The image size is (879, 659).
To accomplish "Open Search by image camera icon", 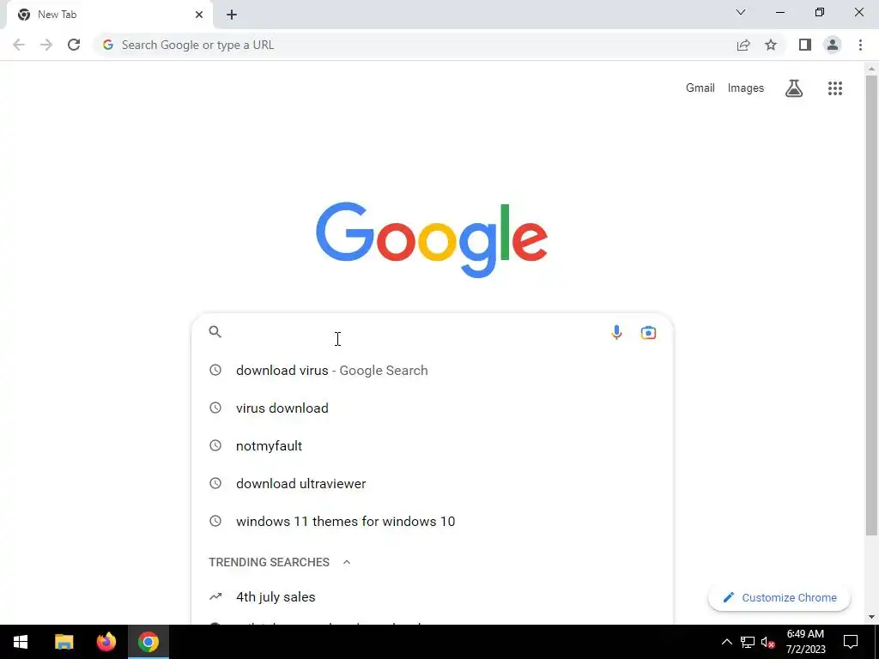I will pos(648,332).
